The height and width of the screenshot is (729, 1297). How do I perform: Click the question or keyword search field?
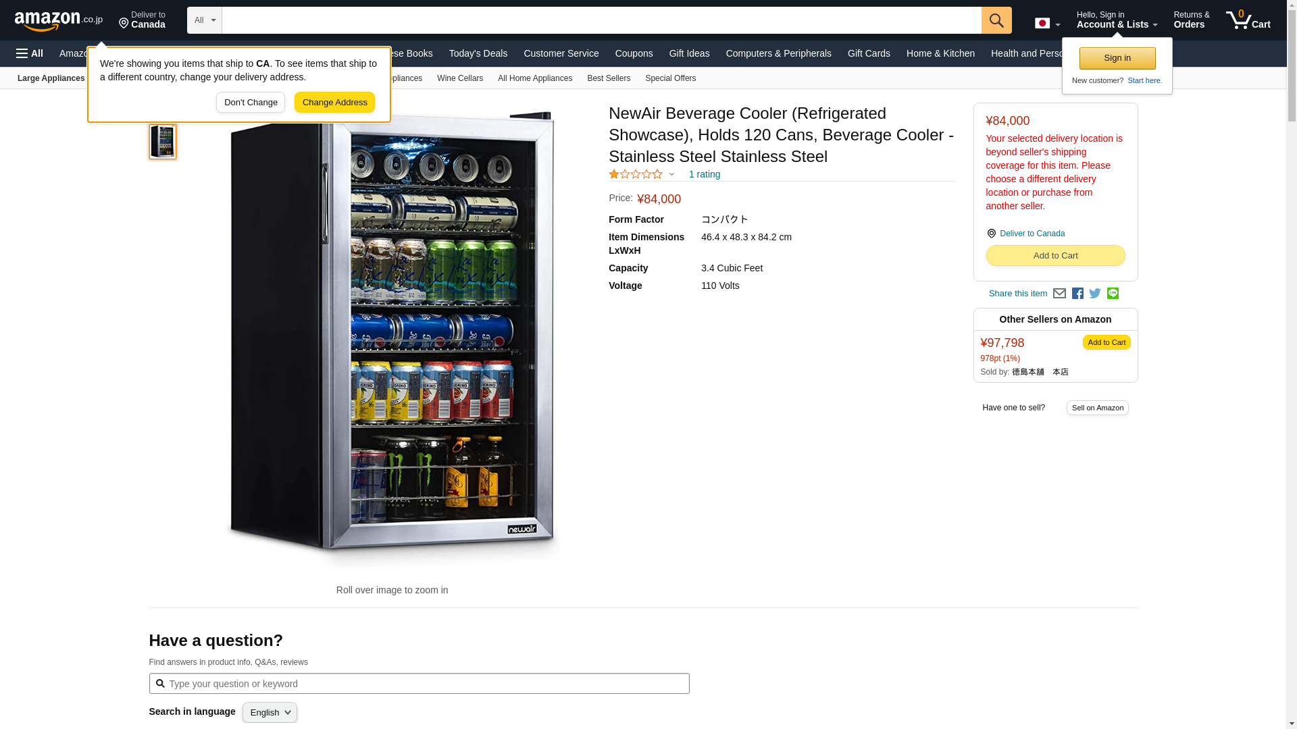tap(419, 684)
